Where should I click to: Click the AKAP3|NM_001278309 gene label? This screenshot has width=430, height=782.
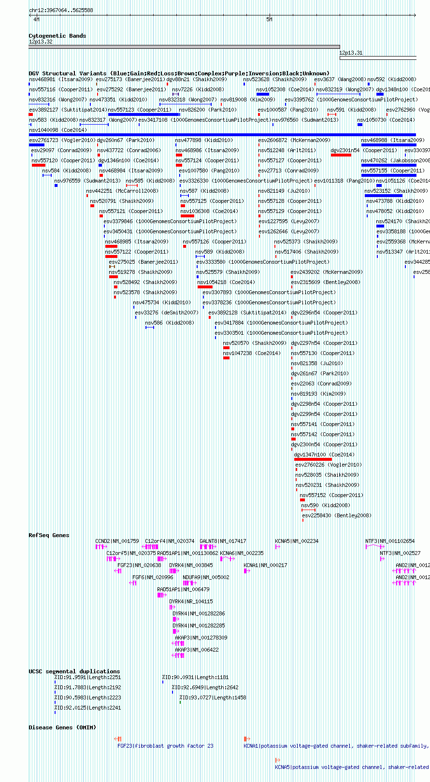coord(201,638)
